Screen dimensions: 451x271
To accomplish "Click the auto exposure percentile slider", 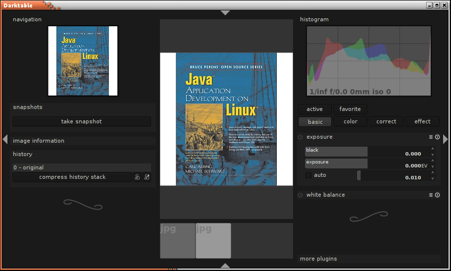I will pos(393,175).
